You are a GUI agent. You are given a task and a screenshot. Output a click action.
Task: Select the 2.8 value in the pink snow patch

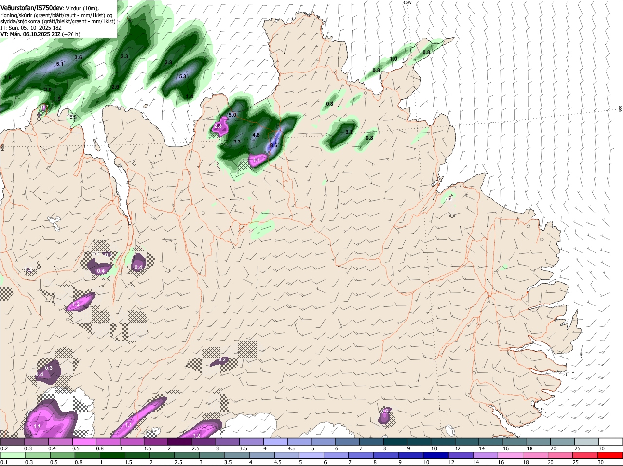tap(218, 126)
